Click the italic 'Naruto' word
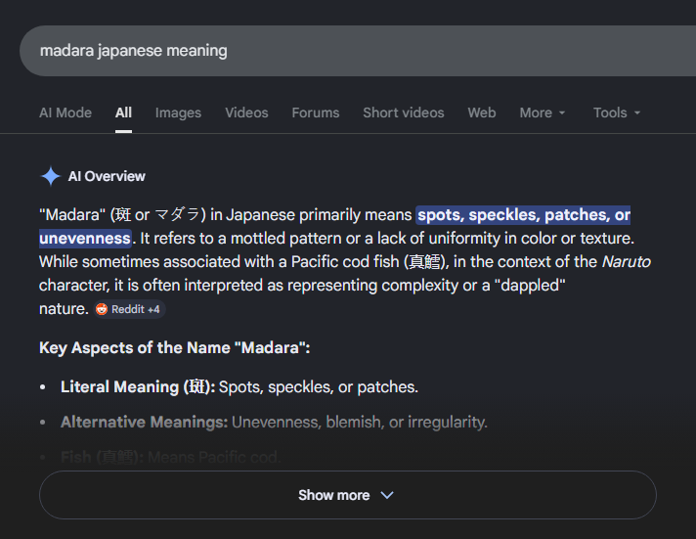696x539 pixels. click(x=626, y=262)
